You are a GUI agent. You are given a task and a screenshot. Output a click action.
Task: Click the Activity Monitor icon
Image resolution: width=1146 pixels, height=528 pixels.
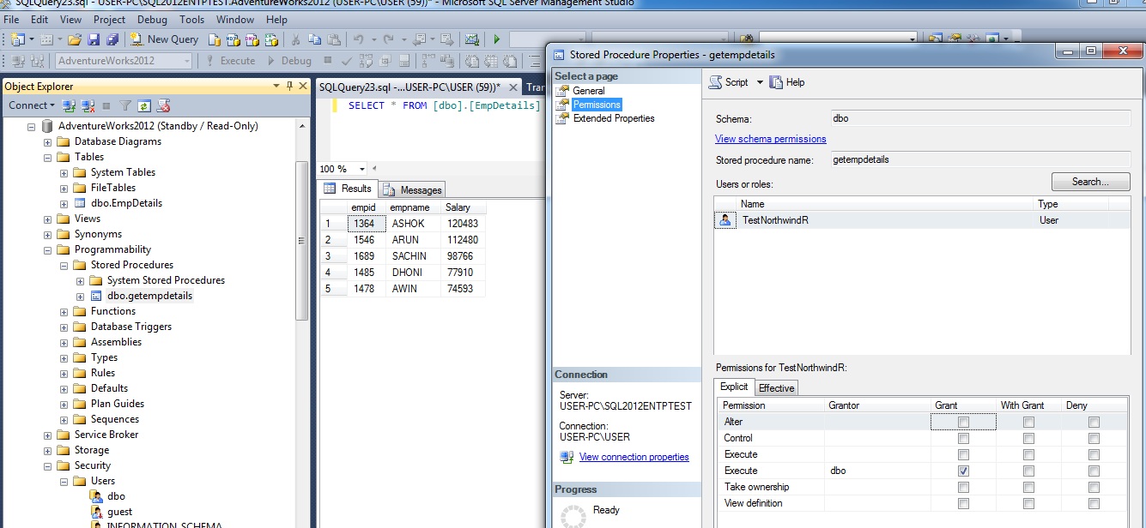(x=472, y=39)
